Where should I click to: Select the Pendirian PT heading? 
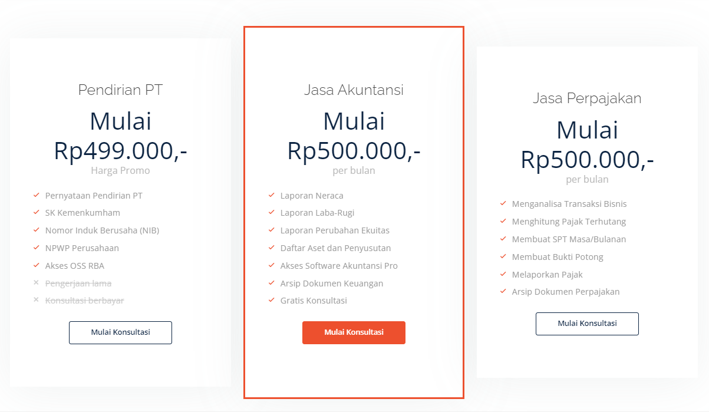120,90
